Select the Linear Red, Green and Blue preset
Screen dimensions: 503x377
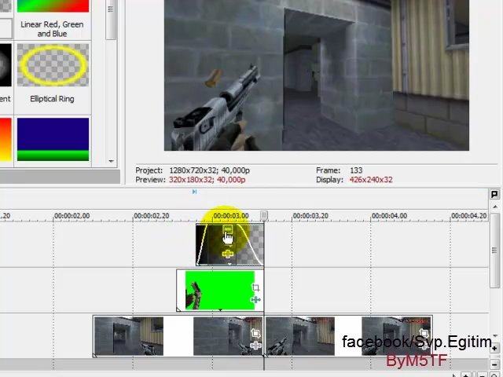coord(53,19)
